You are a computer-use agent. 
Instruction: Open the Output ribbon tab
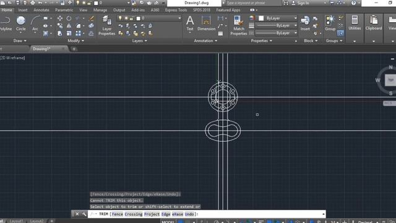click(119, 10)
